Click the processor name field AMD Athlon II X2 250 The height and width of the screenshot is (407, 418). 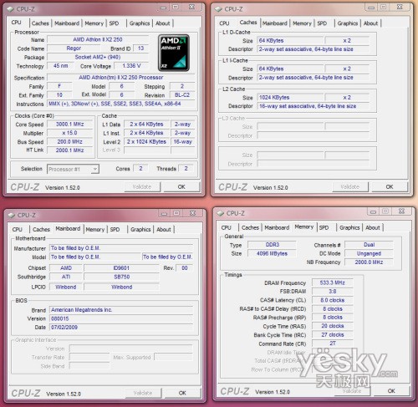98,40
